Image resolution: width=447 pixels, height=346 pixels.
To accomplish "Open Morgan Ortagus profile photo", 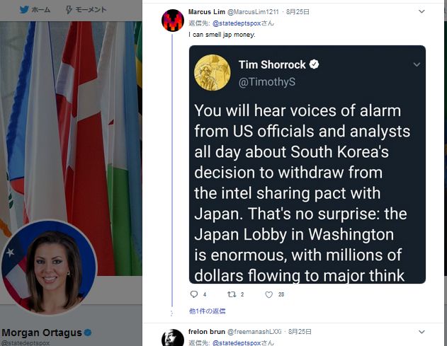I will coord(49,267).
